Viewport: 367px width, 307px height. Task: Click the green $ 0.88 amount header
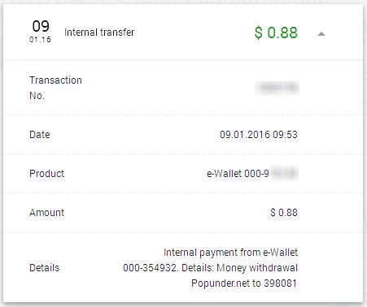coord(276,32)
